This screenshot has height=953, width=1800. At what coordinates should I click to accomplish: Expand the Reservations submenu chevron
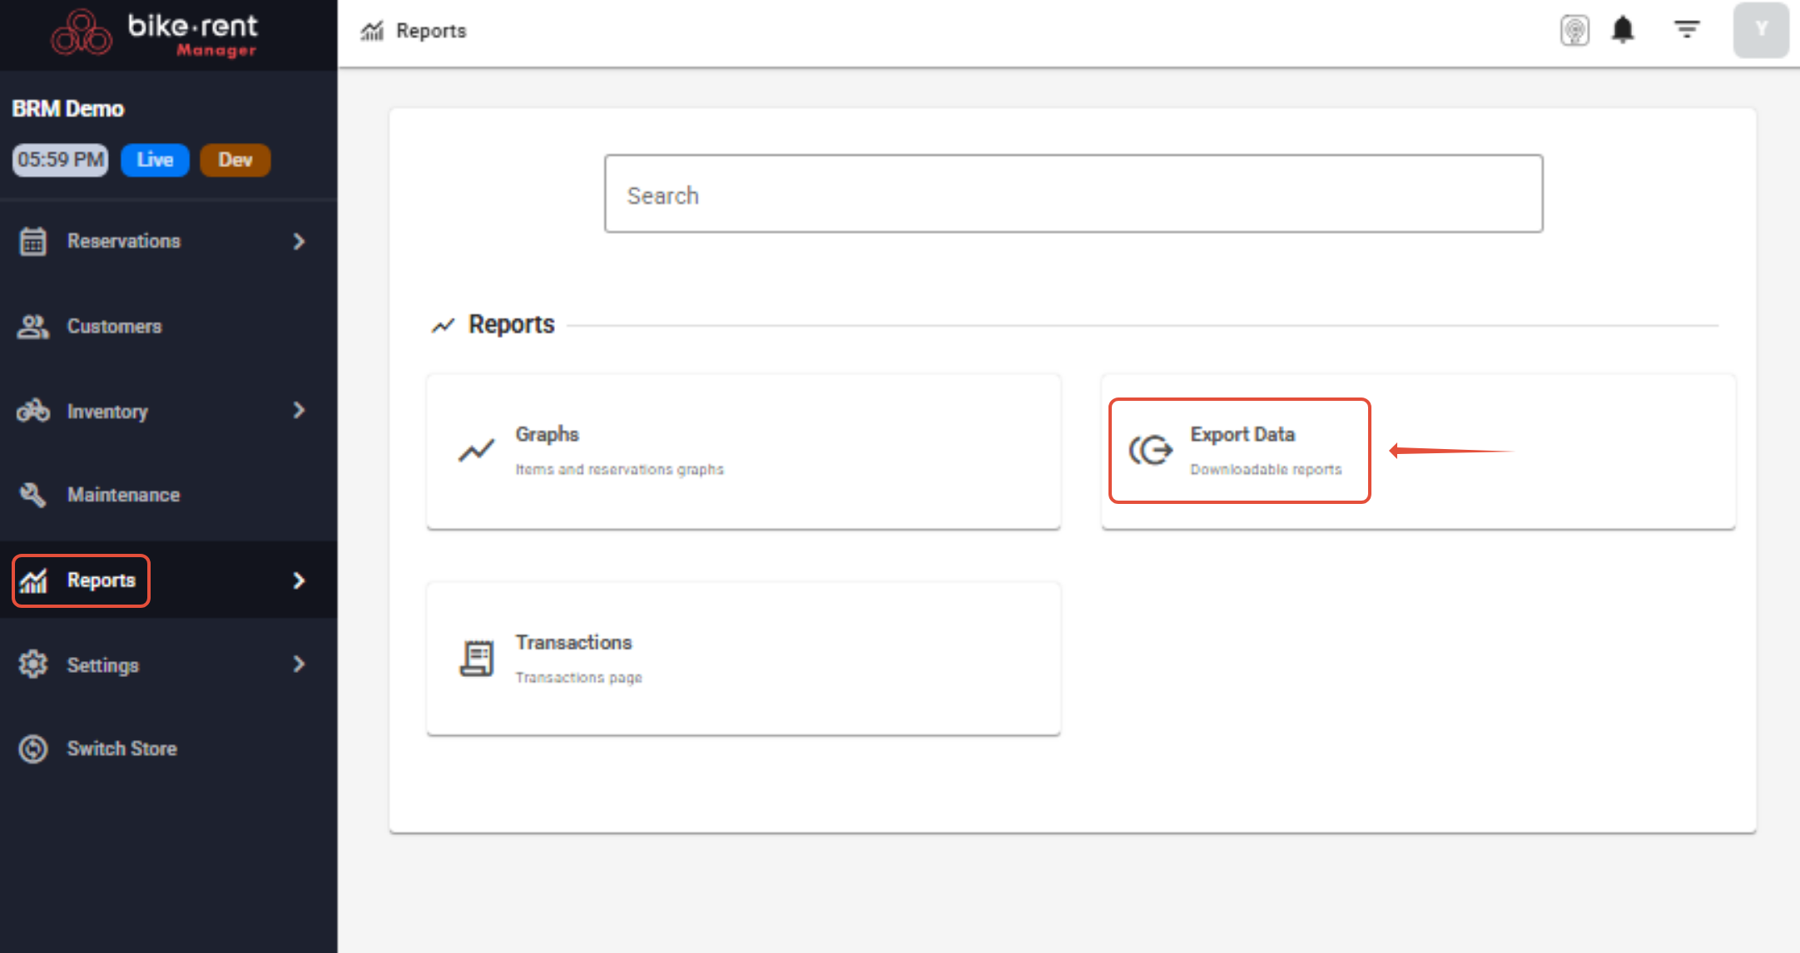[x=300, y=241]
